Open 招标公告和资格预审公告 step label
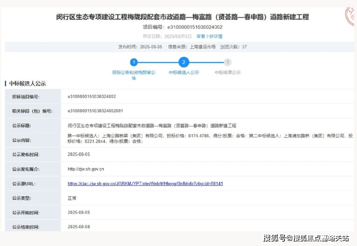 pyautogui.click(x=134, y=75)
